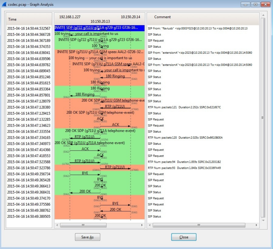Click the flow graph's horizontal scrollbar thumb
Viewport: 273px width, 249px height.
(83, 225)
